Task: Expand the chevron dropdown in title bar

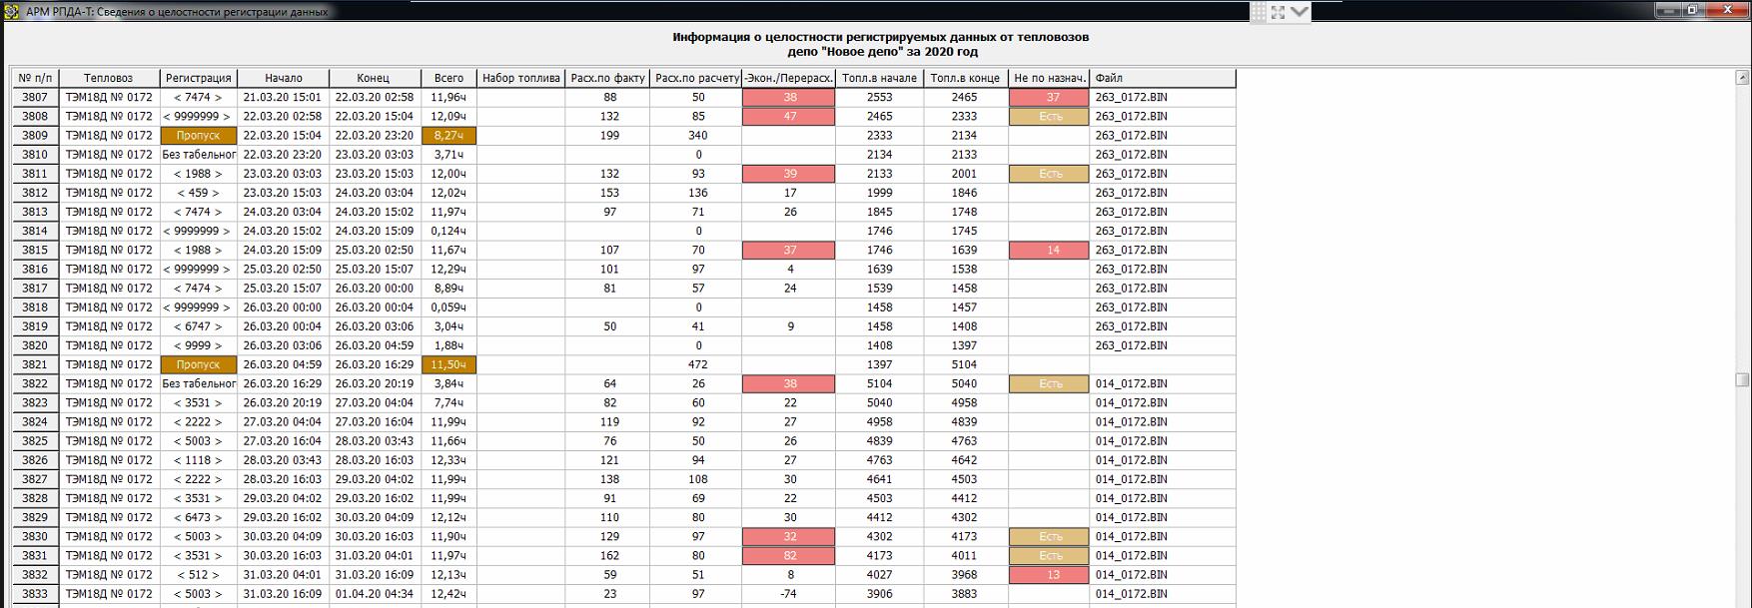Action: click(1299, 12)
